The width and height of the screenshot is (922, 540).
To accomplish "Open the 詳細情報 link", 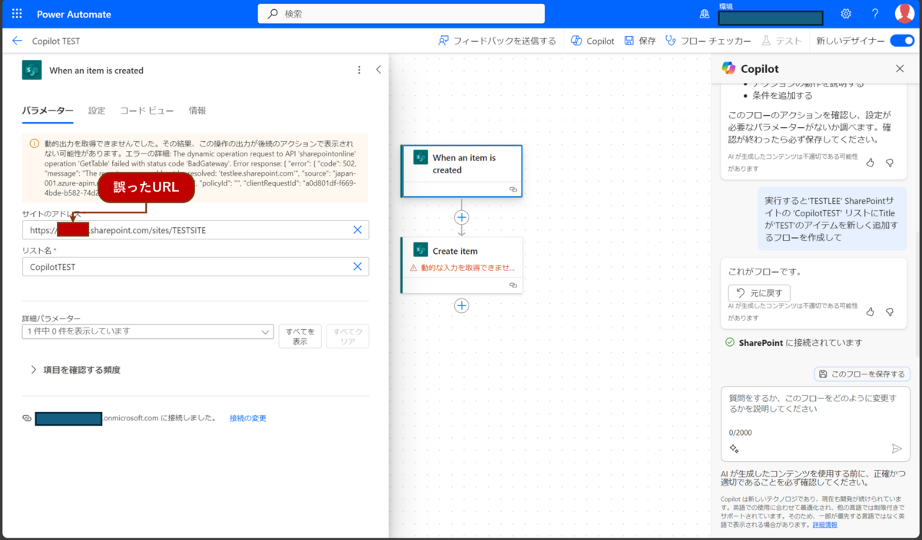I will tap(824, 525).
